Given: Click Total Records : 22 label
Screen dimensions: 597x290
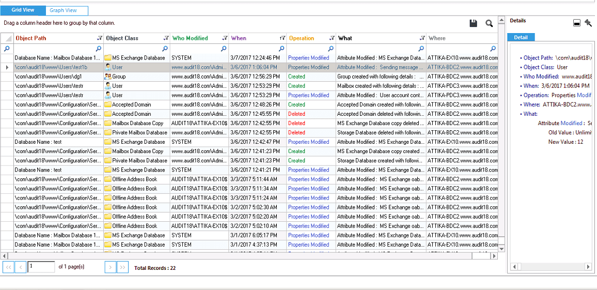Looking at the screenshot, I should [x=155, y=268].
